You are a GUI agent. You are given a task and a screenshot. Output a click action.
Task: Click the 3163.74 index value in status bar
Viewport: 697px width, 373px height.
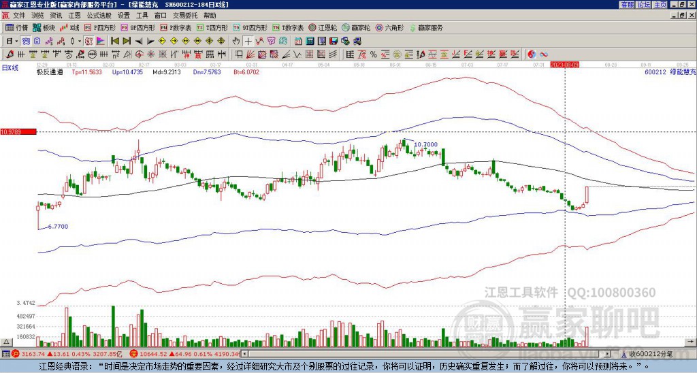33,354
